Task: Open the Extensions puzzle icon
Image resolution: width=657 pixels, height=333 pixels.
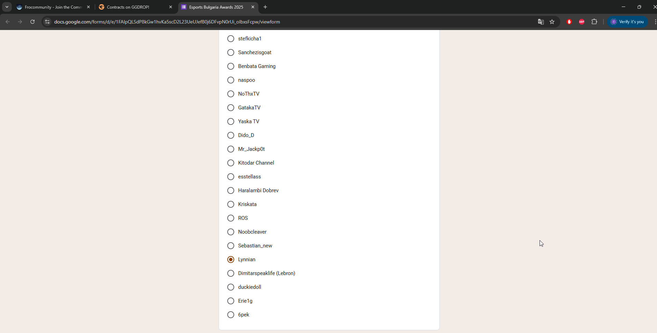Action: (594, 22)
